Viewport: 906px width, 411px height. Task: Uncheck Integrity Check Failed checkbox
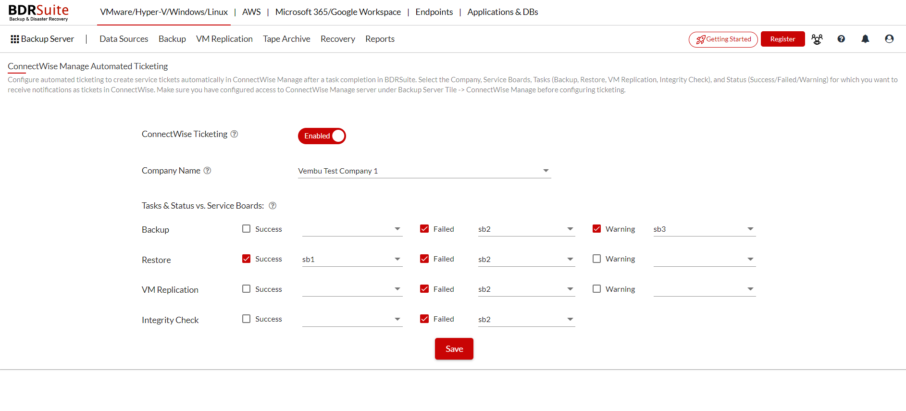click(x=424, y=319)
